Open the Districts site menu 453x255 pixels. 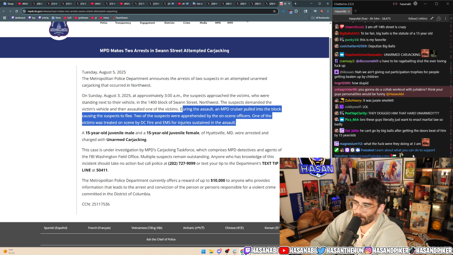169,23
